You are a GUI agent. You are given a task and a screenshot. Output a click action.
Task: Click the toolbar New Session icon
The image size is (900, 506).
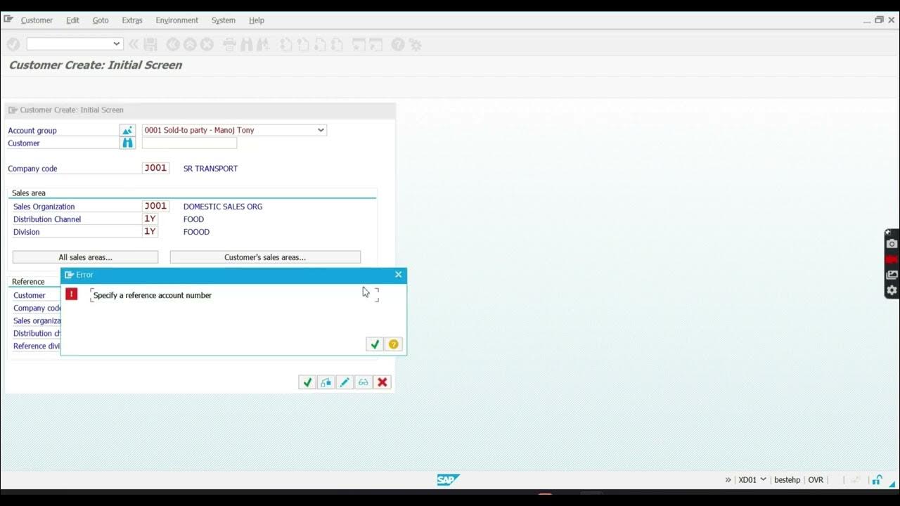point(359,44)
